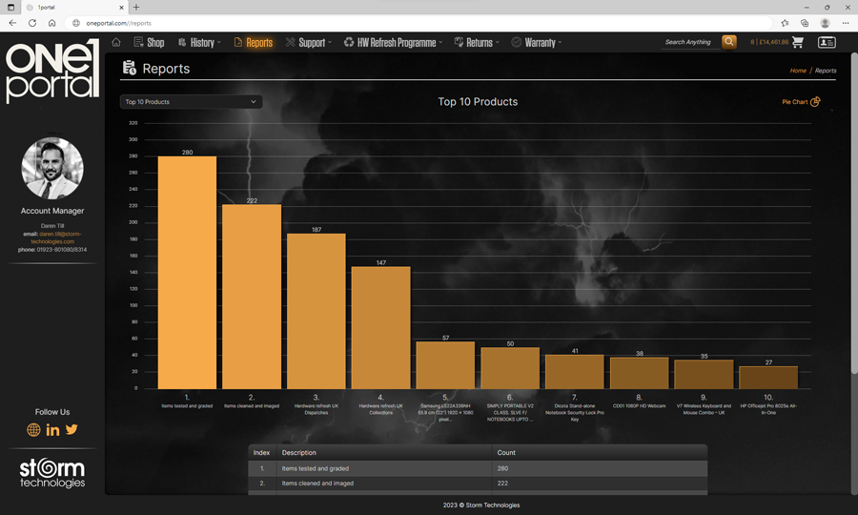Click the Twitter bird icon

pyautogui.click(x=71, y=430)
